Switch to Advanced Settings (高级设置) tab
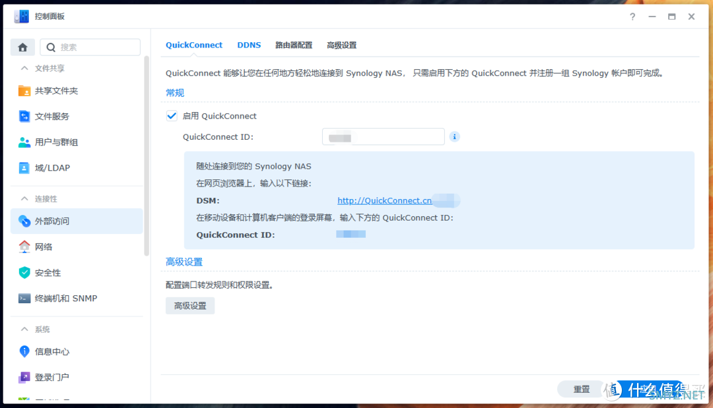 (341, 45)
